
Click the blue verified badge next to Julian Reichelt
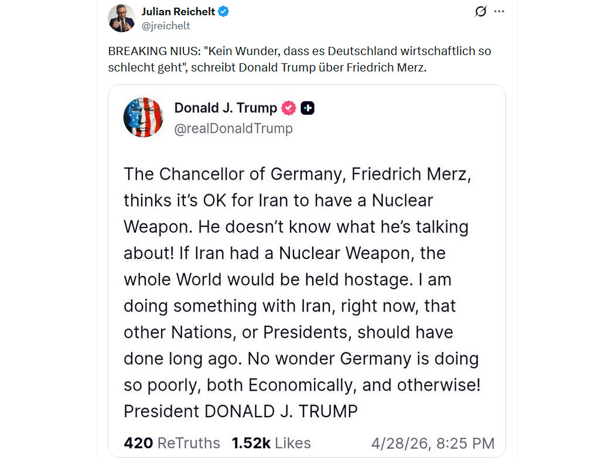(223, 12)
